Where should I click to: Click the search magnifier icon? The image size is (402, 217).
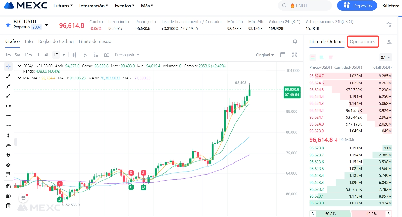click(285, 6)
